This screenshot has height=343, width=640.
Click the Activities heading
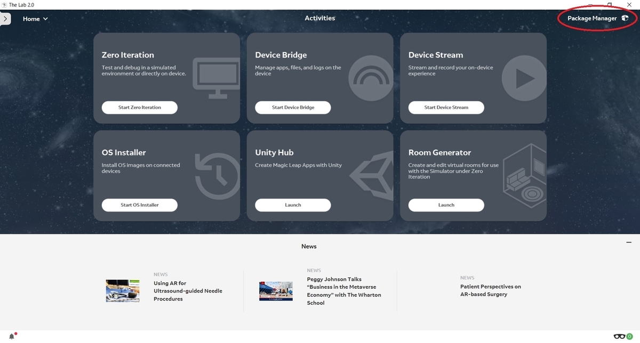click(x=320, y=18)
